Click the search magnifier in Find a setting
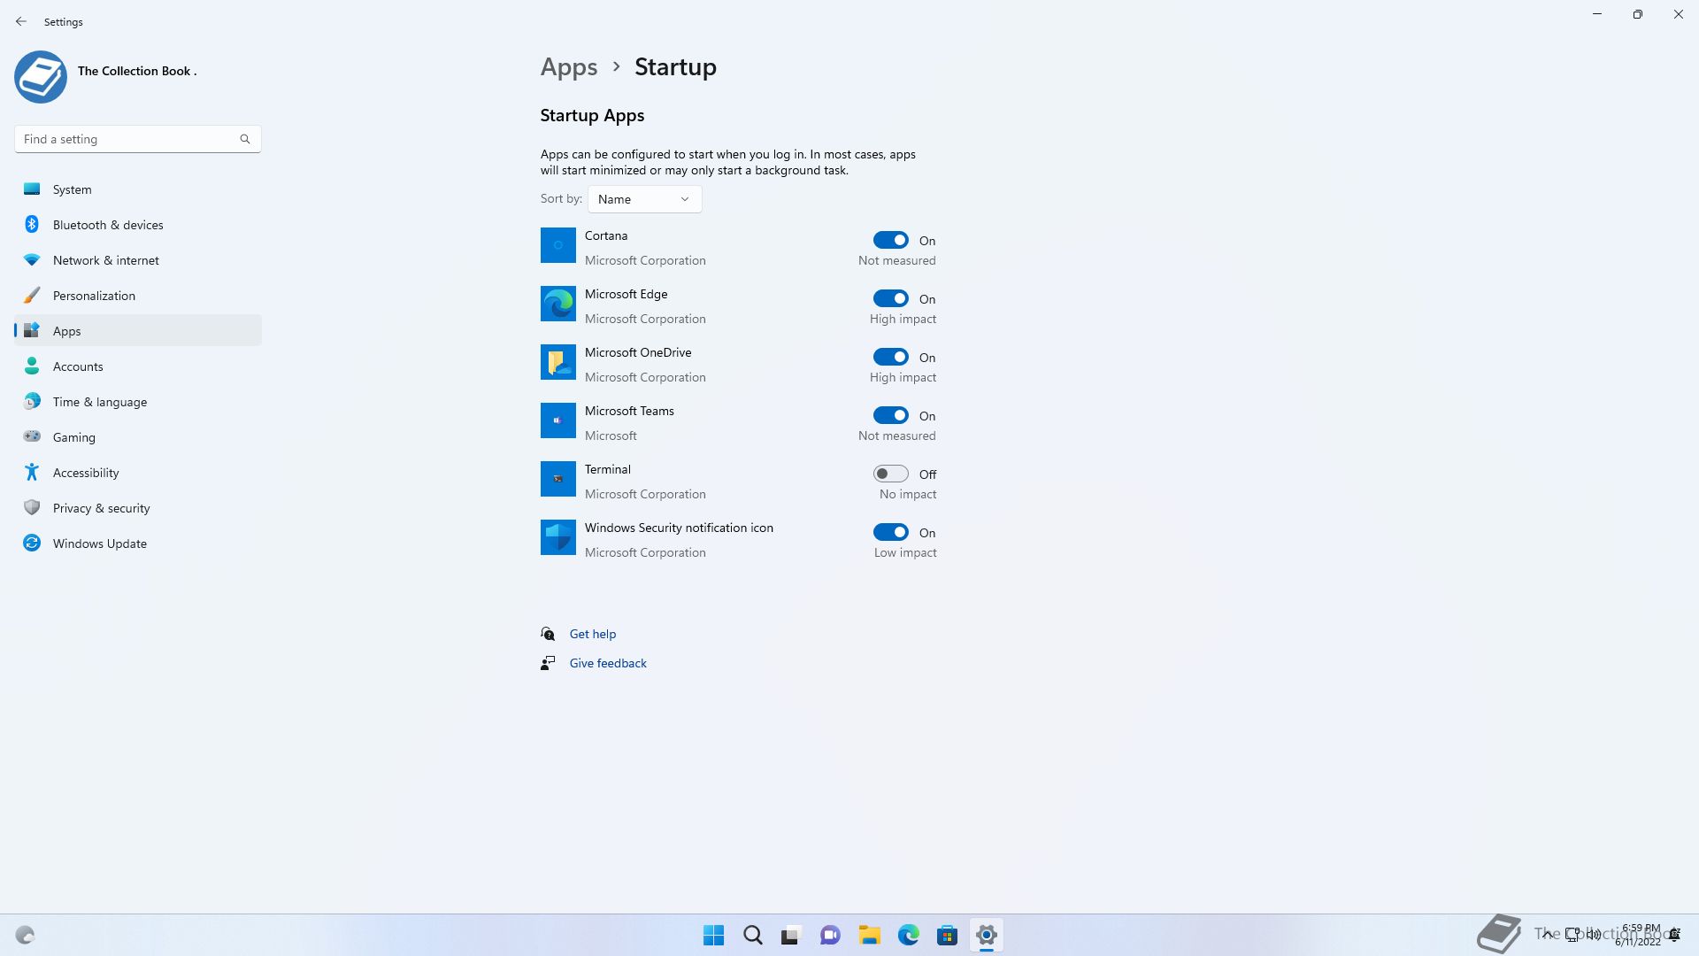The width and height of the screenshot is (1699, 956). (x=245, y=139)
